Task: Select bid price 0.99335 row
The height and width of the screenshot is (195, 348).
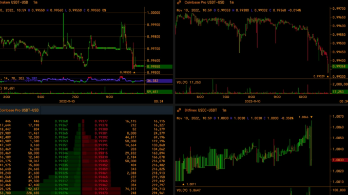Action: tap(61, 165)
